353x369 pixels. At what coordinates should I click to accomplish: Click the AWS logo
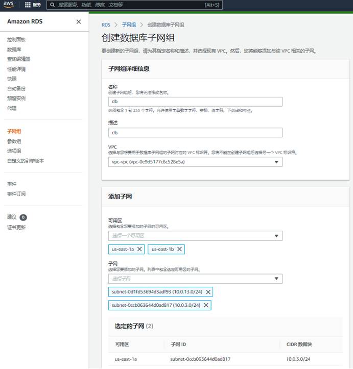(9, 5)
